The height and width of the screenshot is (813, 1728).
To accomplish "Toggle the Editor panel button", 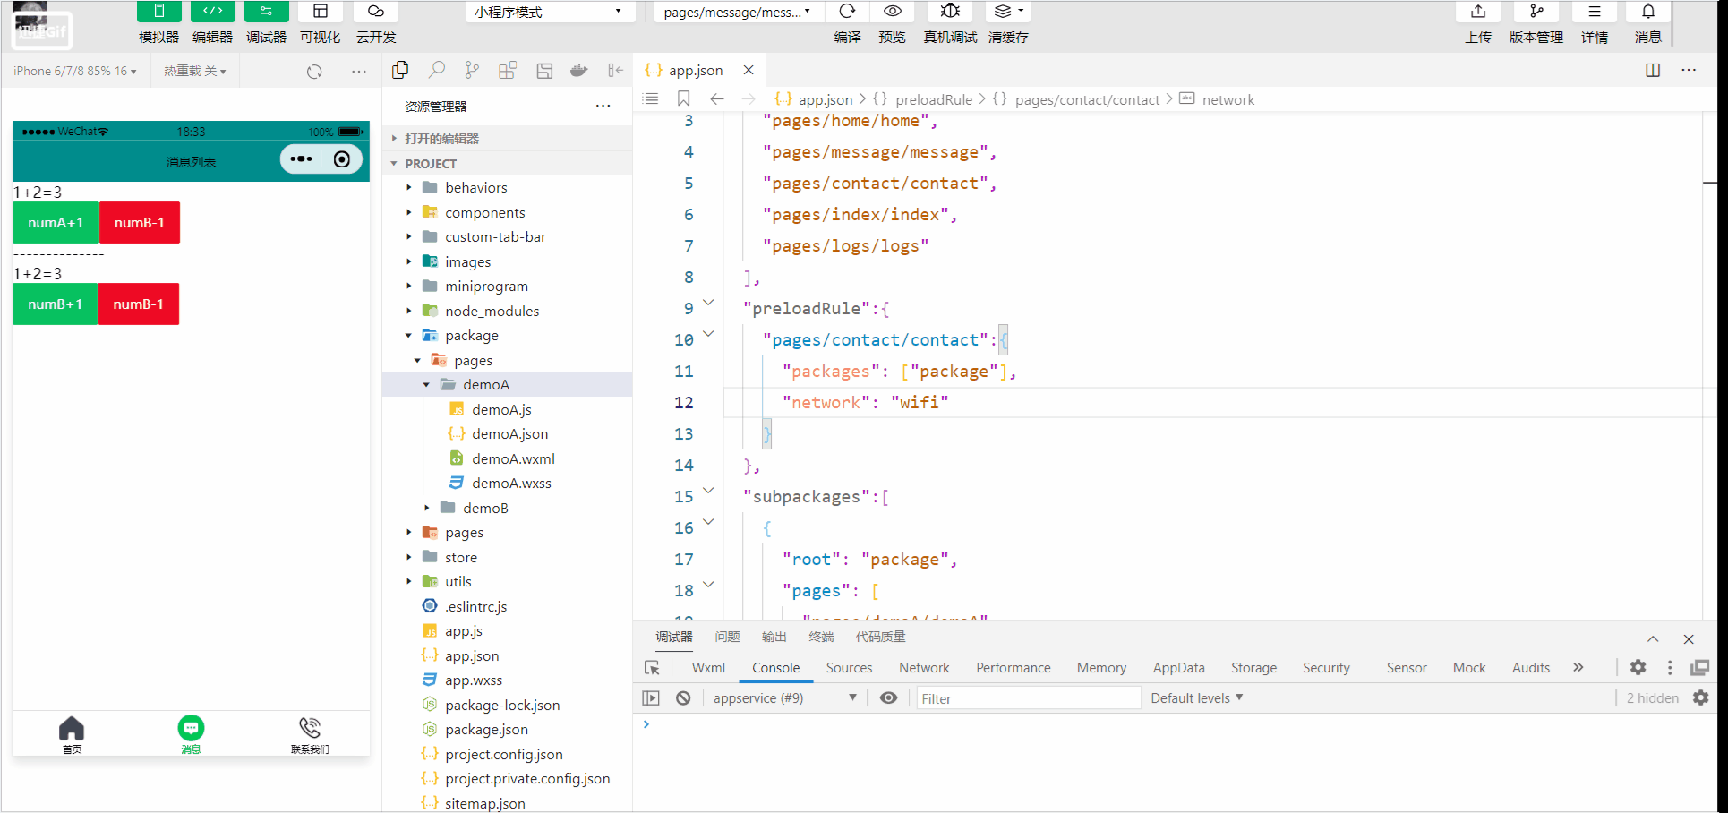I will coord(212,12).
